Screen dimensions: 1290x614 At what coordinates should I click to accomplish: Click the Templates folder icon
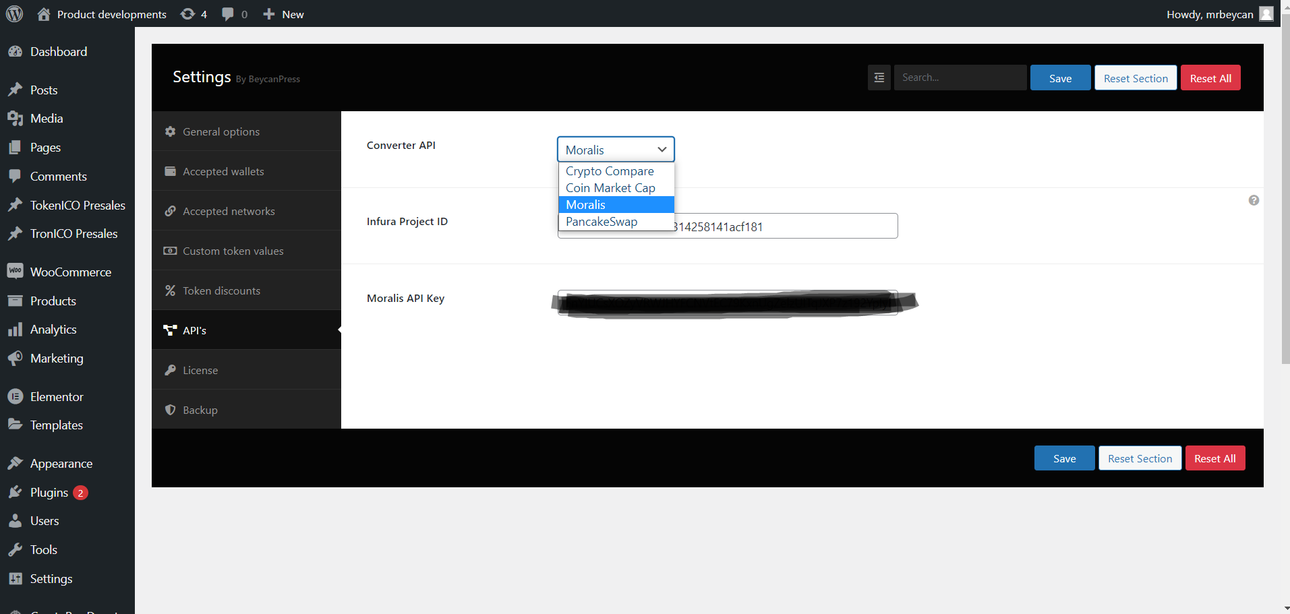tap(15, 425)
